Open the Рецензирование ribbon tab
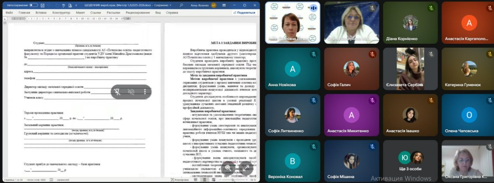Image resolution: width=494 pixels, height=183 pixels. pos(138,13)
